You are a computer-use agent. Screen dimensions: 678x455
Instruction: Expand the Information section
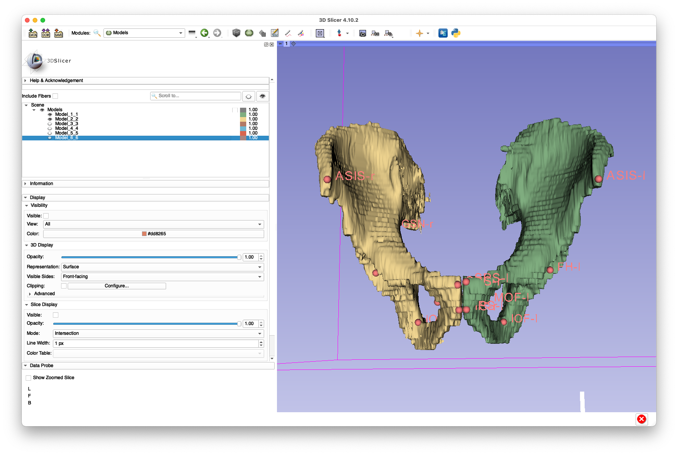pyautogui.click(x=145, y=184)
